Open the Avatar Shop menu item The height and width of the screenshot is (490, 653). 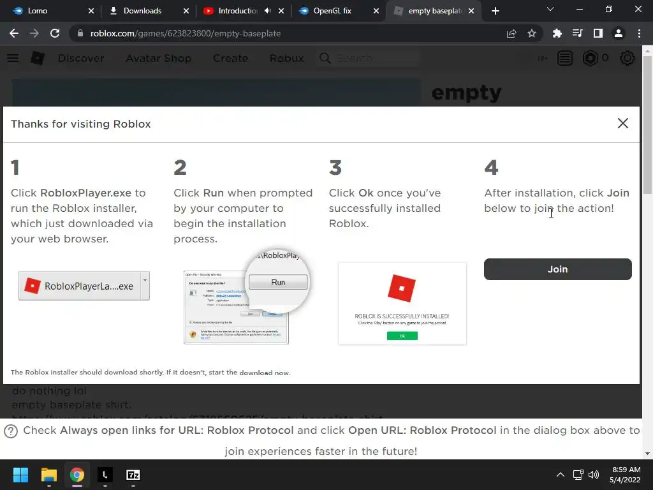point(158,58)
